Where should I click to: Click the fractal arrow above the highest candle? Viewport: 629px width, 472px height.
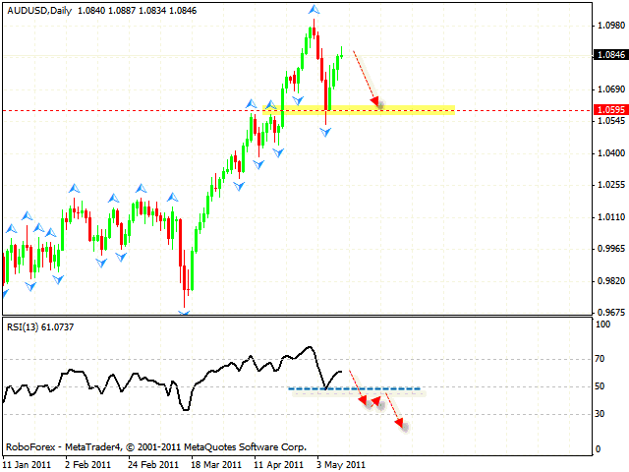click(x=314, y=11)
